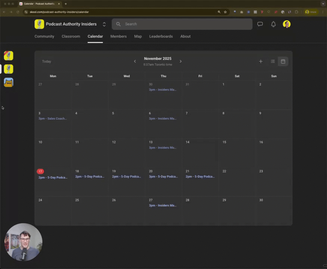
Task: Go to the Community tab
Action: tap(44, 36)
